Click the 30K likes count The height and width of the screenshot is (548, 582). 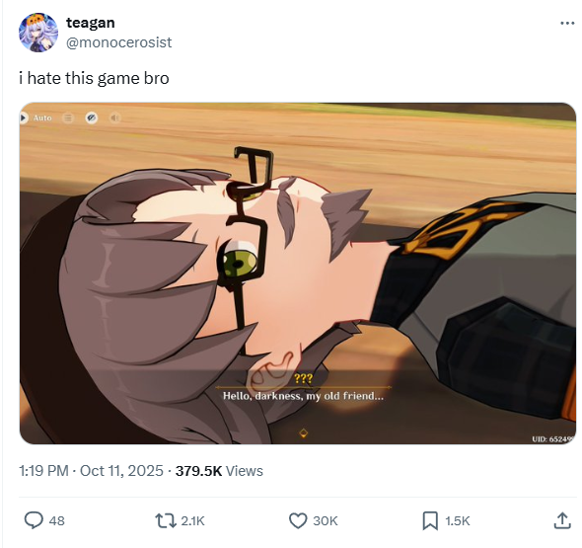click(x=326, y=521)
